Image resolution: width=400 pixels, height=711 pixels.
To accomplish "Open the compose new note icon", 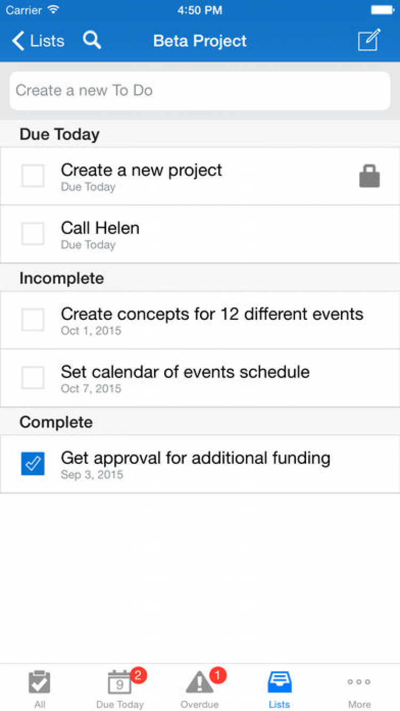I will point(369,41).
